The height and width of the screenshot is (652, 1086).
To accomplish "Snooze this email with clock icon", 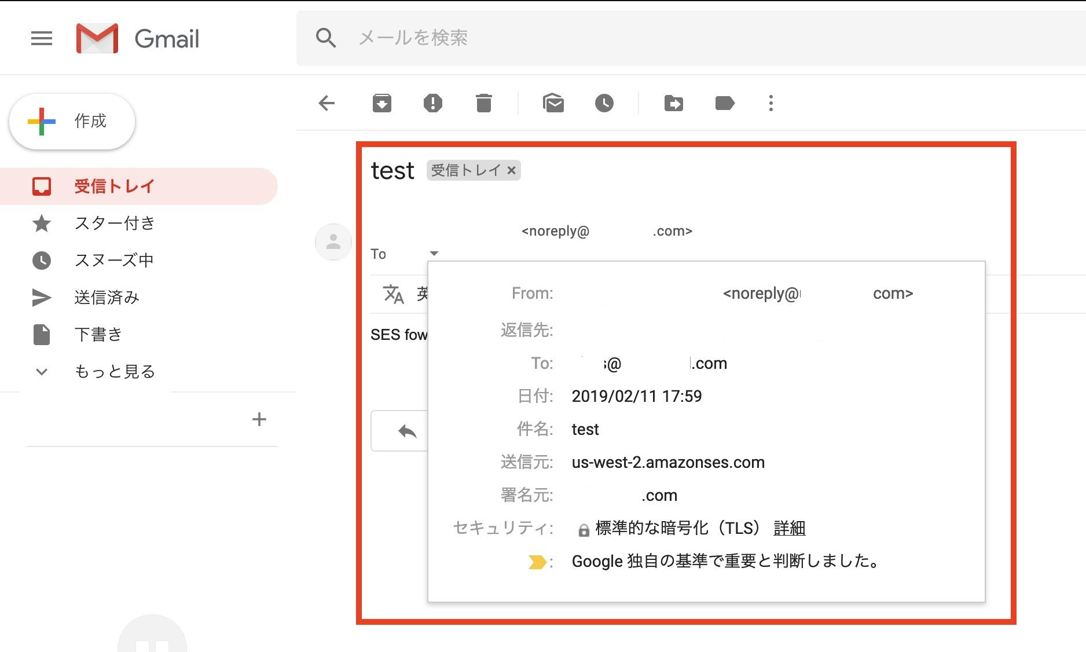I will pos(604,103).
